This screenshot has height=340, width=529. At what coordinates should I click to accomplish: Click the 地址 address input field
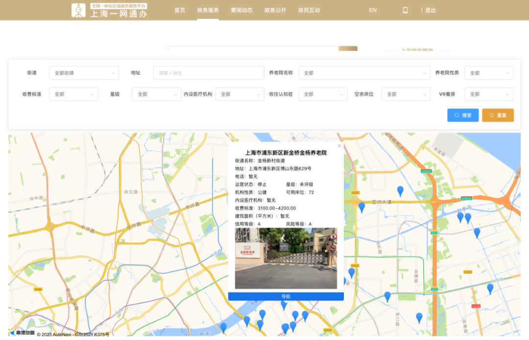click(x=208, y=72)
